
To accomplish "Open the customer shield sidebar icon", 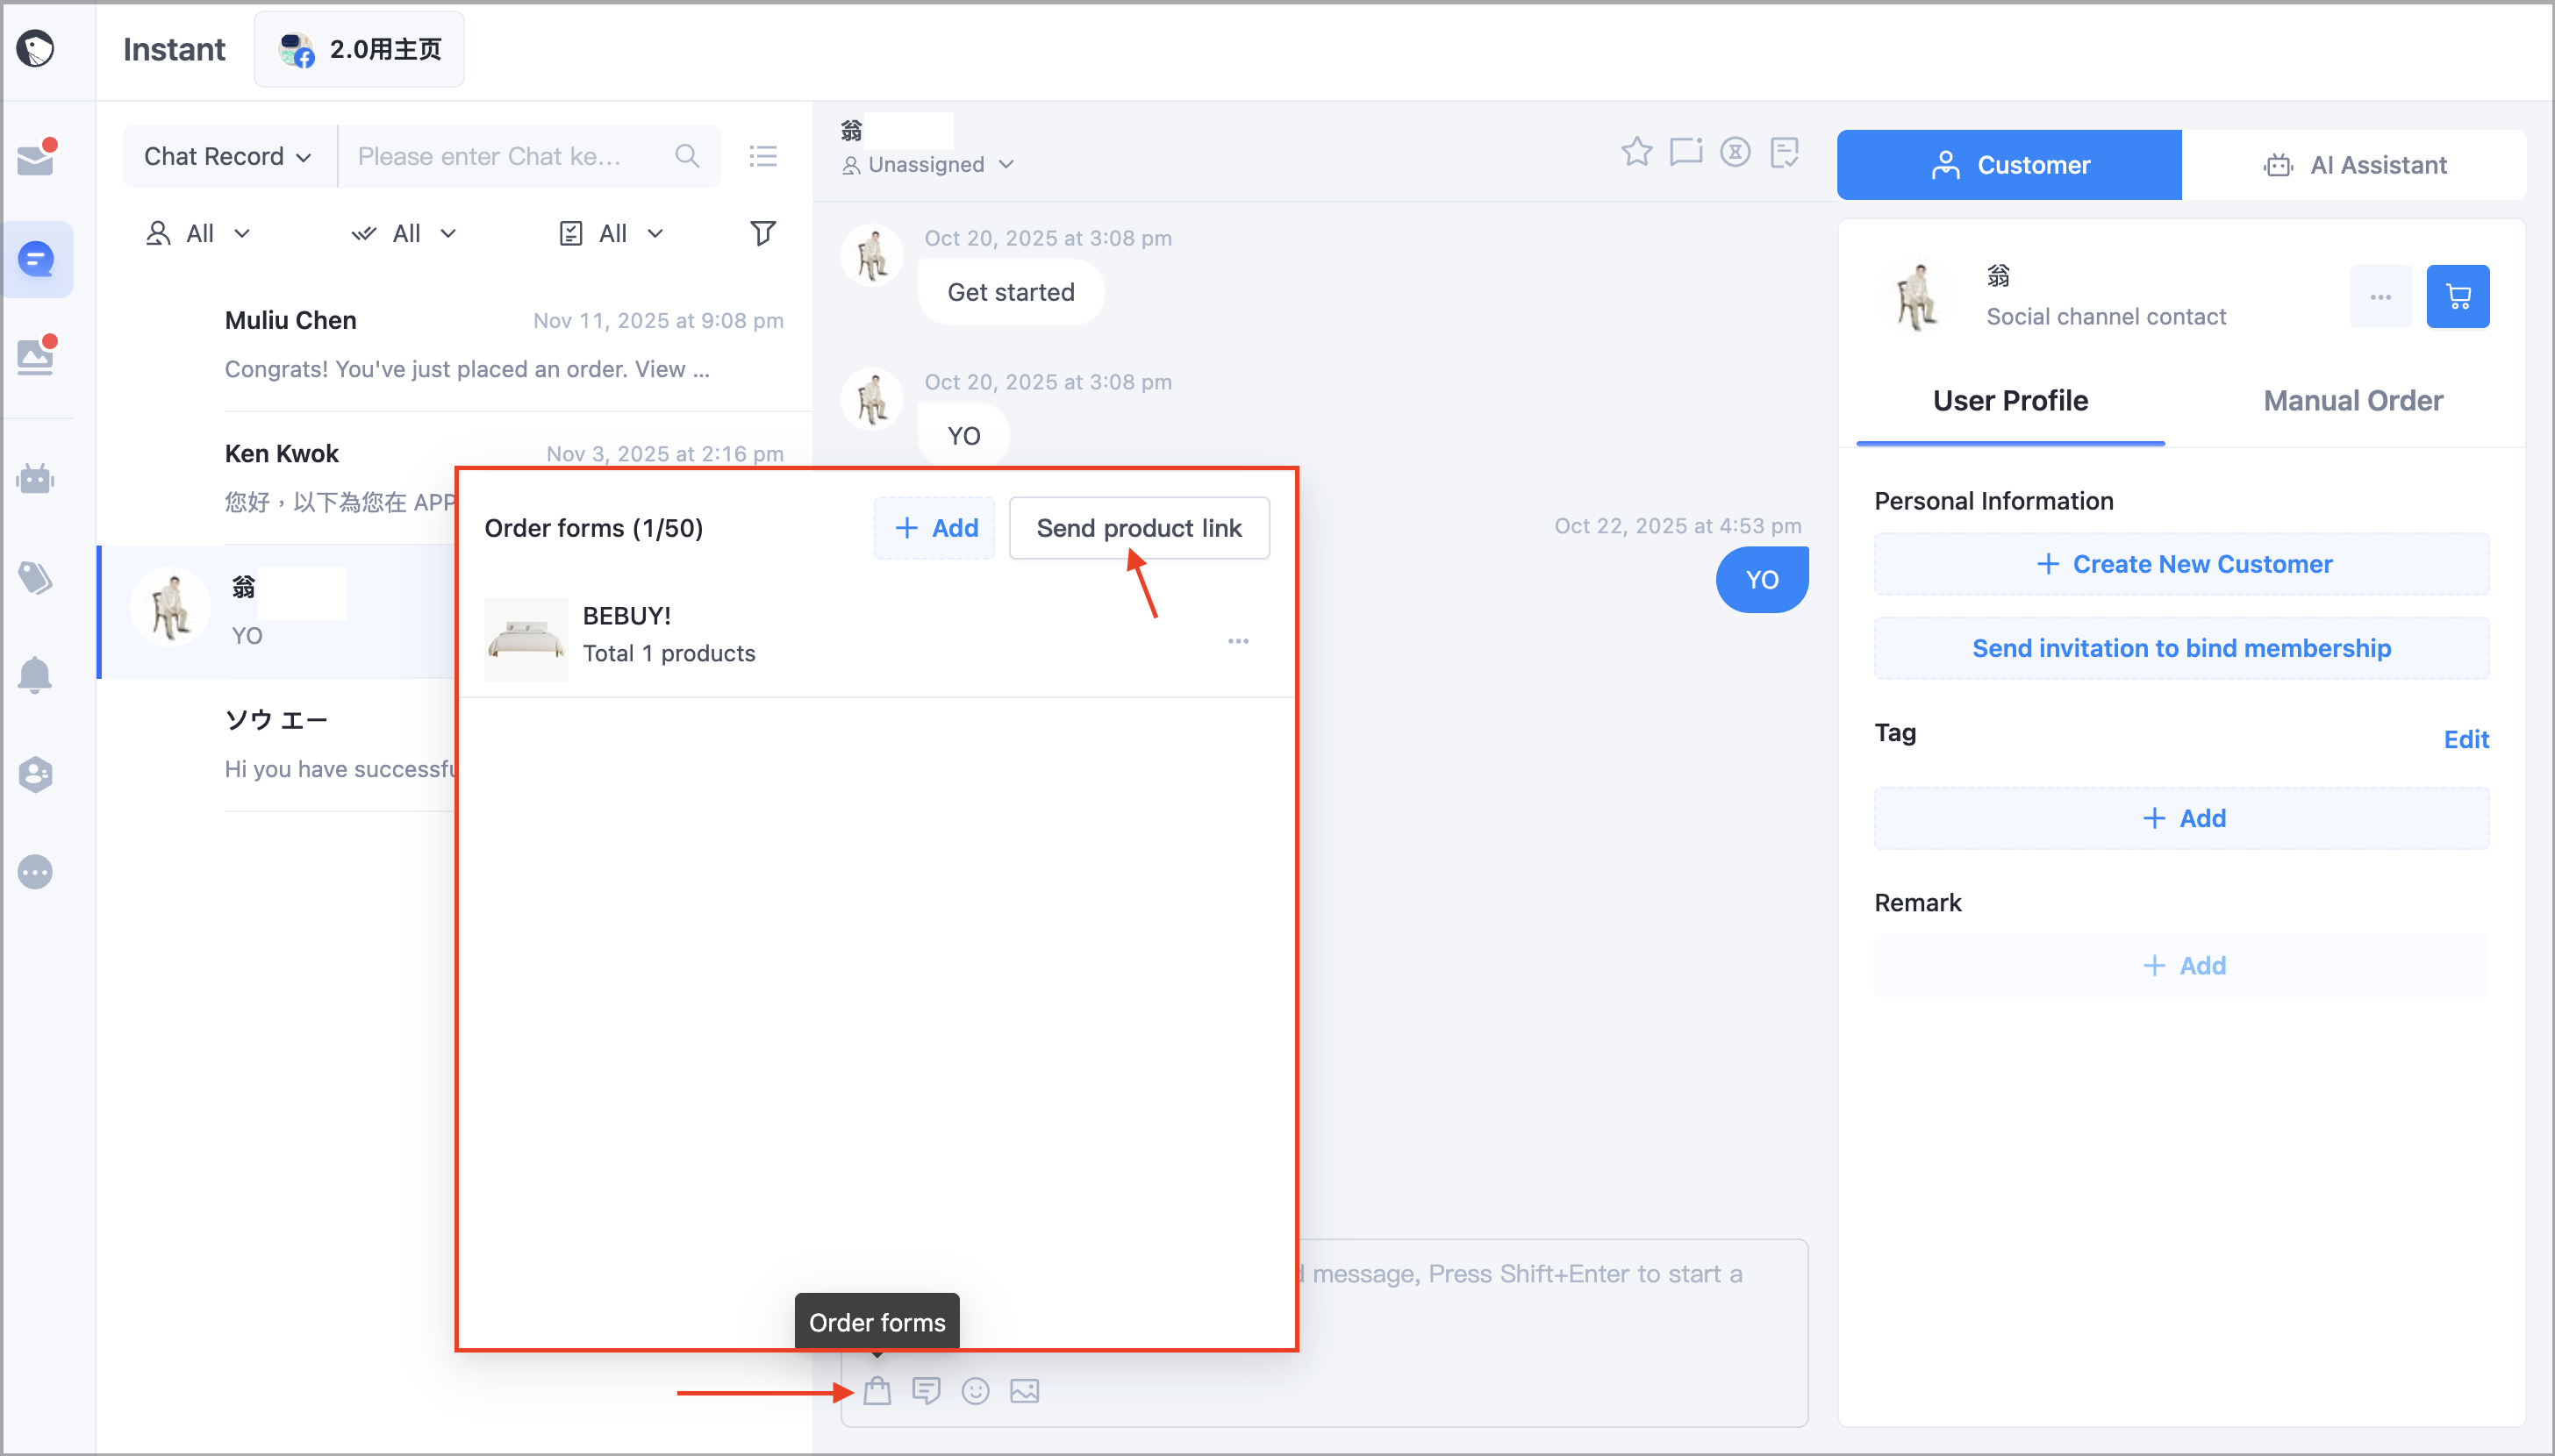I will (x=36, y=774).
